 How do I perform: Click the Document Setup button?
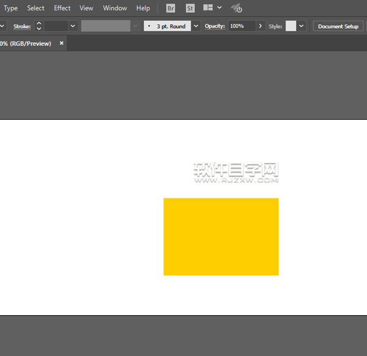click(x=338, y=26)
